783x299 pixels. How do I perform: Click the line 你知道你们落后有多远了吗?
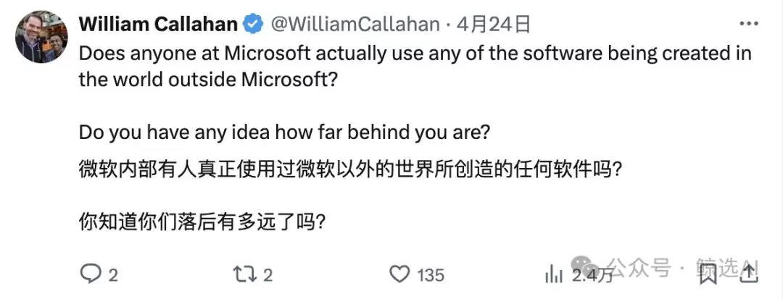[203, 222]
